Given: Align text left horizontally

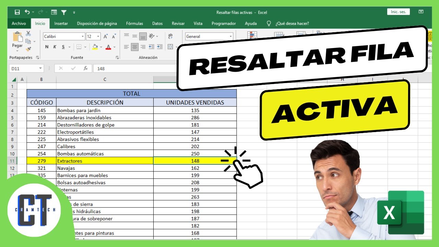Looking at the screenshot, I should (x=127, y=47).
